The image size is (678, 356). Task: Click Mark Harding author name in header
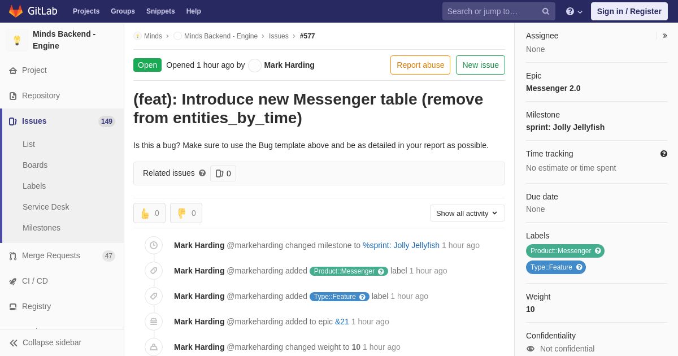click(289, 65)
